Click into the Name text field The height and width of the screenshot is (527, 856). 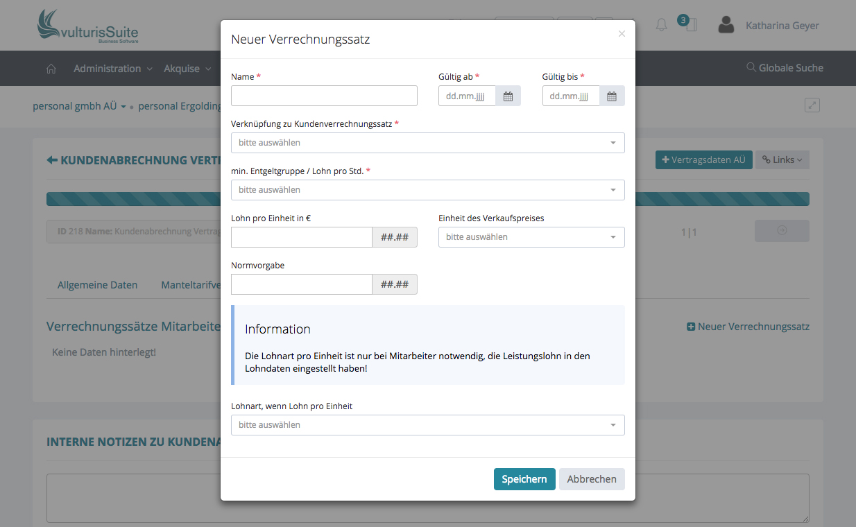point(324,96)
